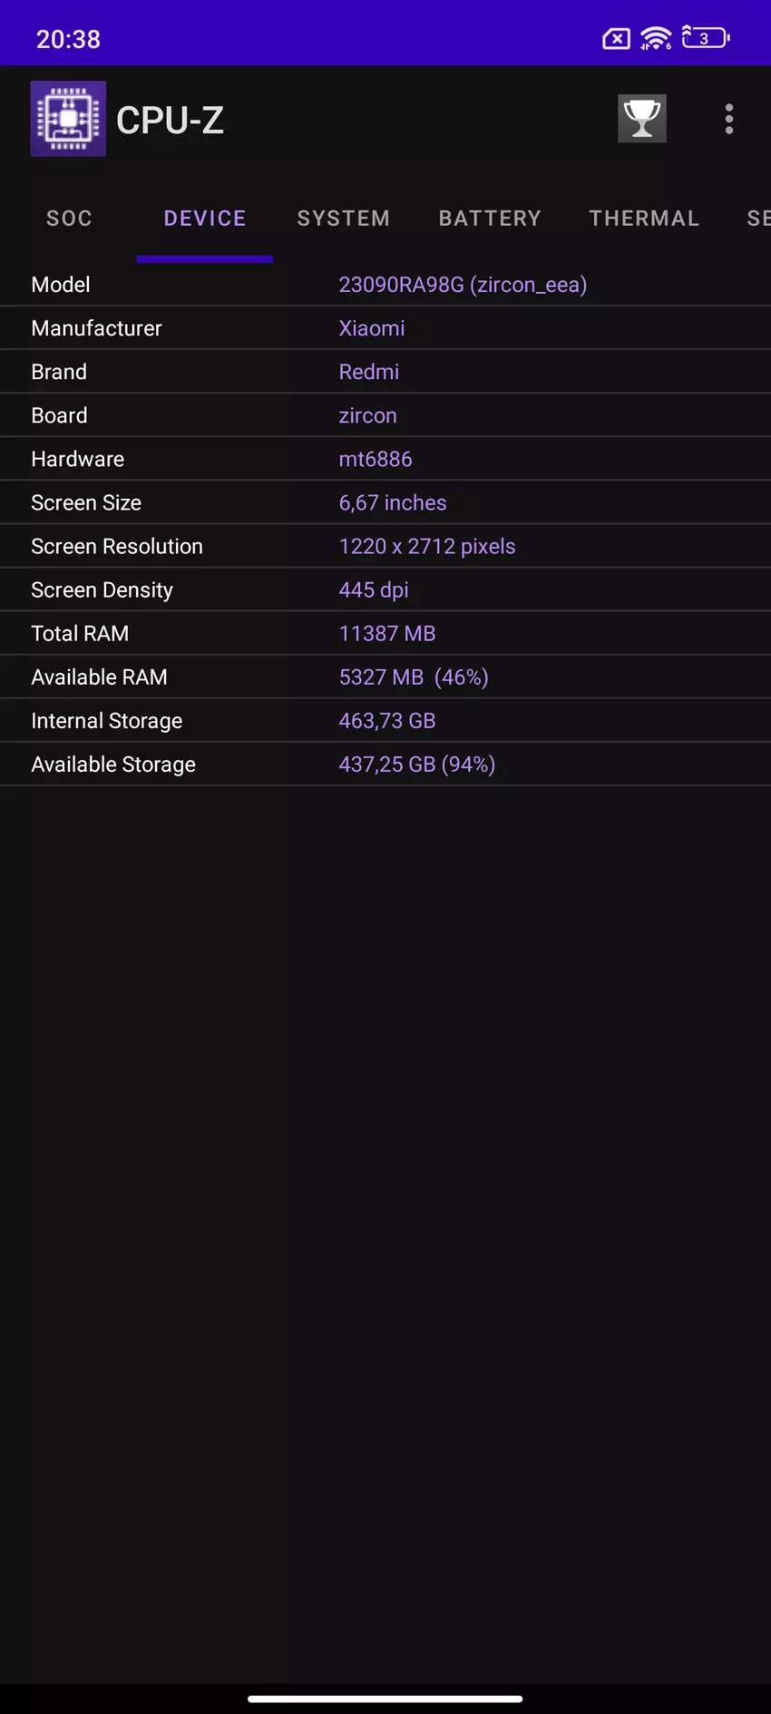Tap the Available Storage row

[385, 764]
